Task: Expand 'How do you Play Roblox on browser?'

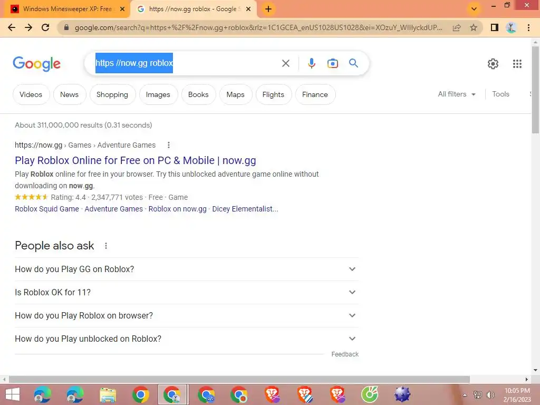Action: (x=187, y=316)
